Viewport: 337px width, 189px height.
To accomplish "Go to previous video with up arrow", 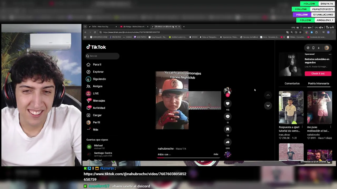I will (268, 95).
